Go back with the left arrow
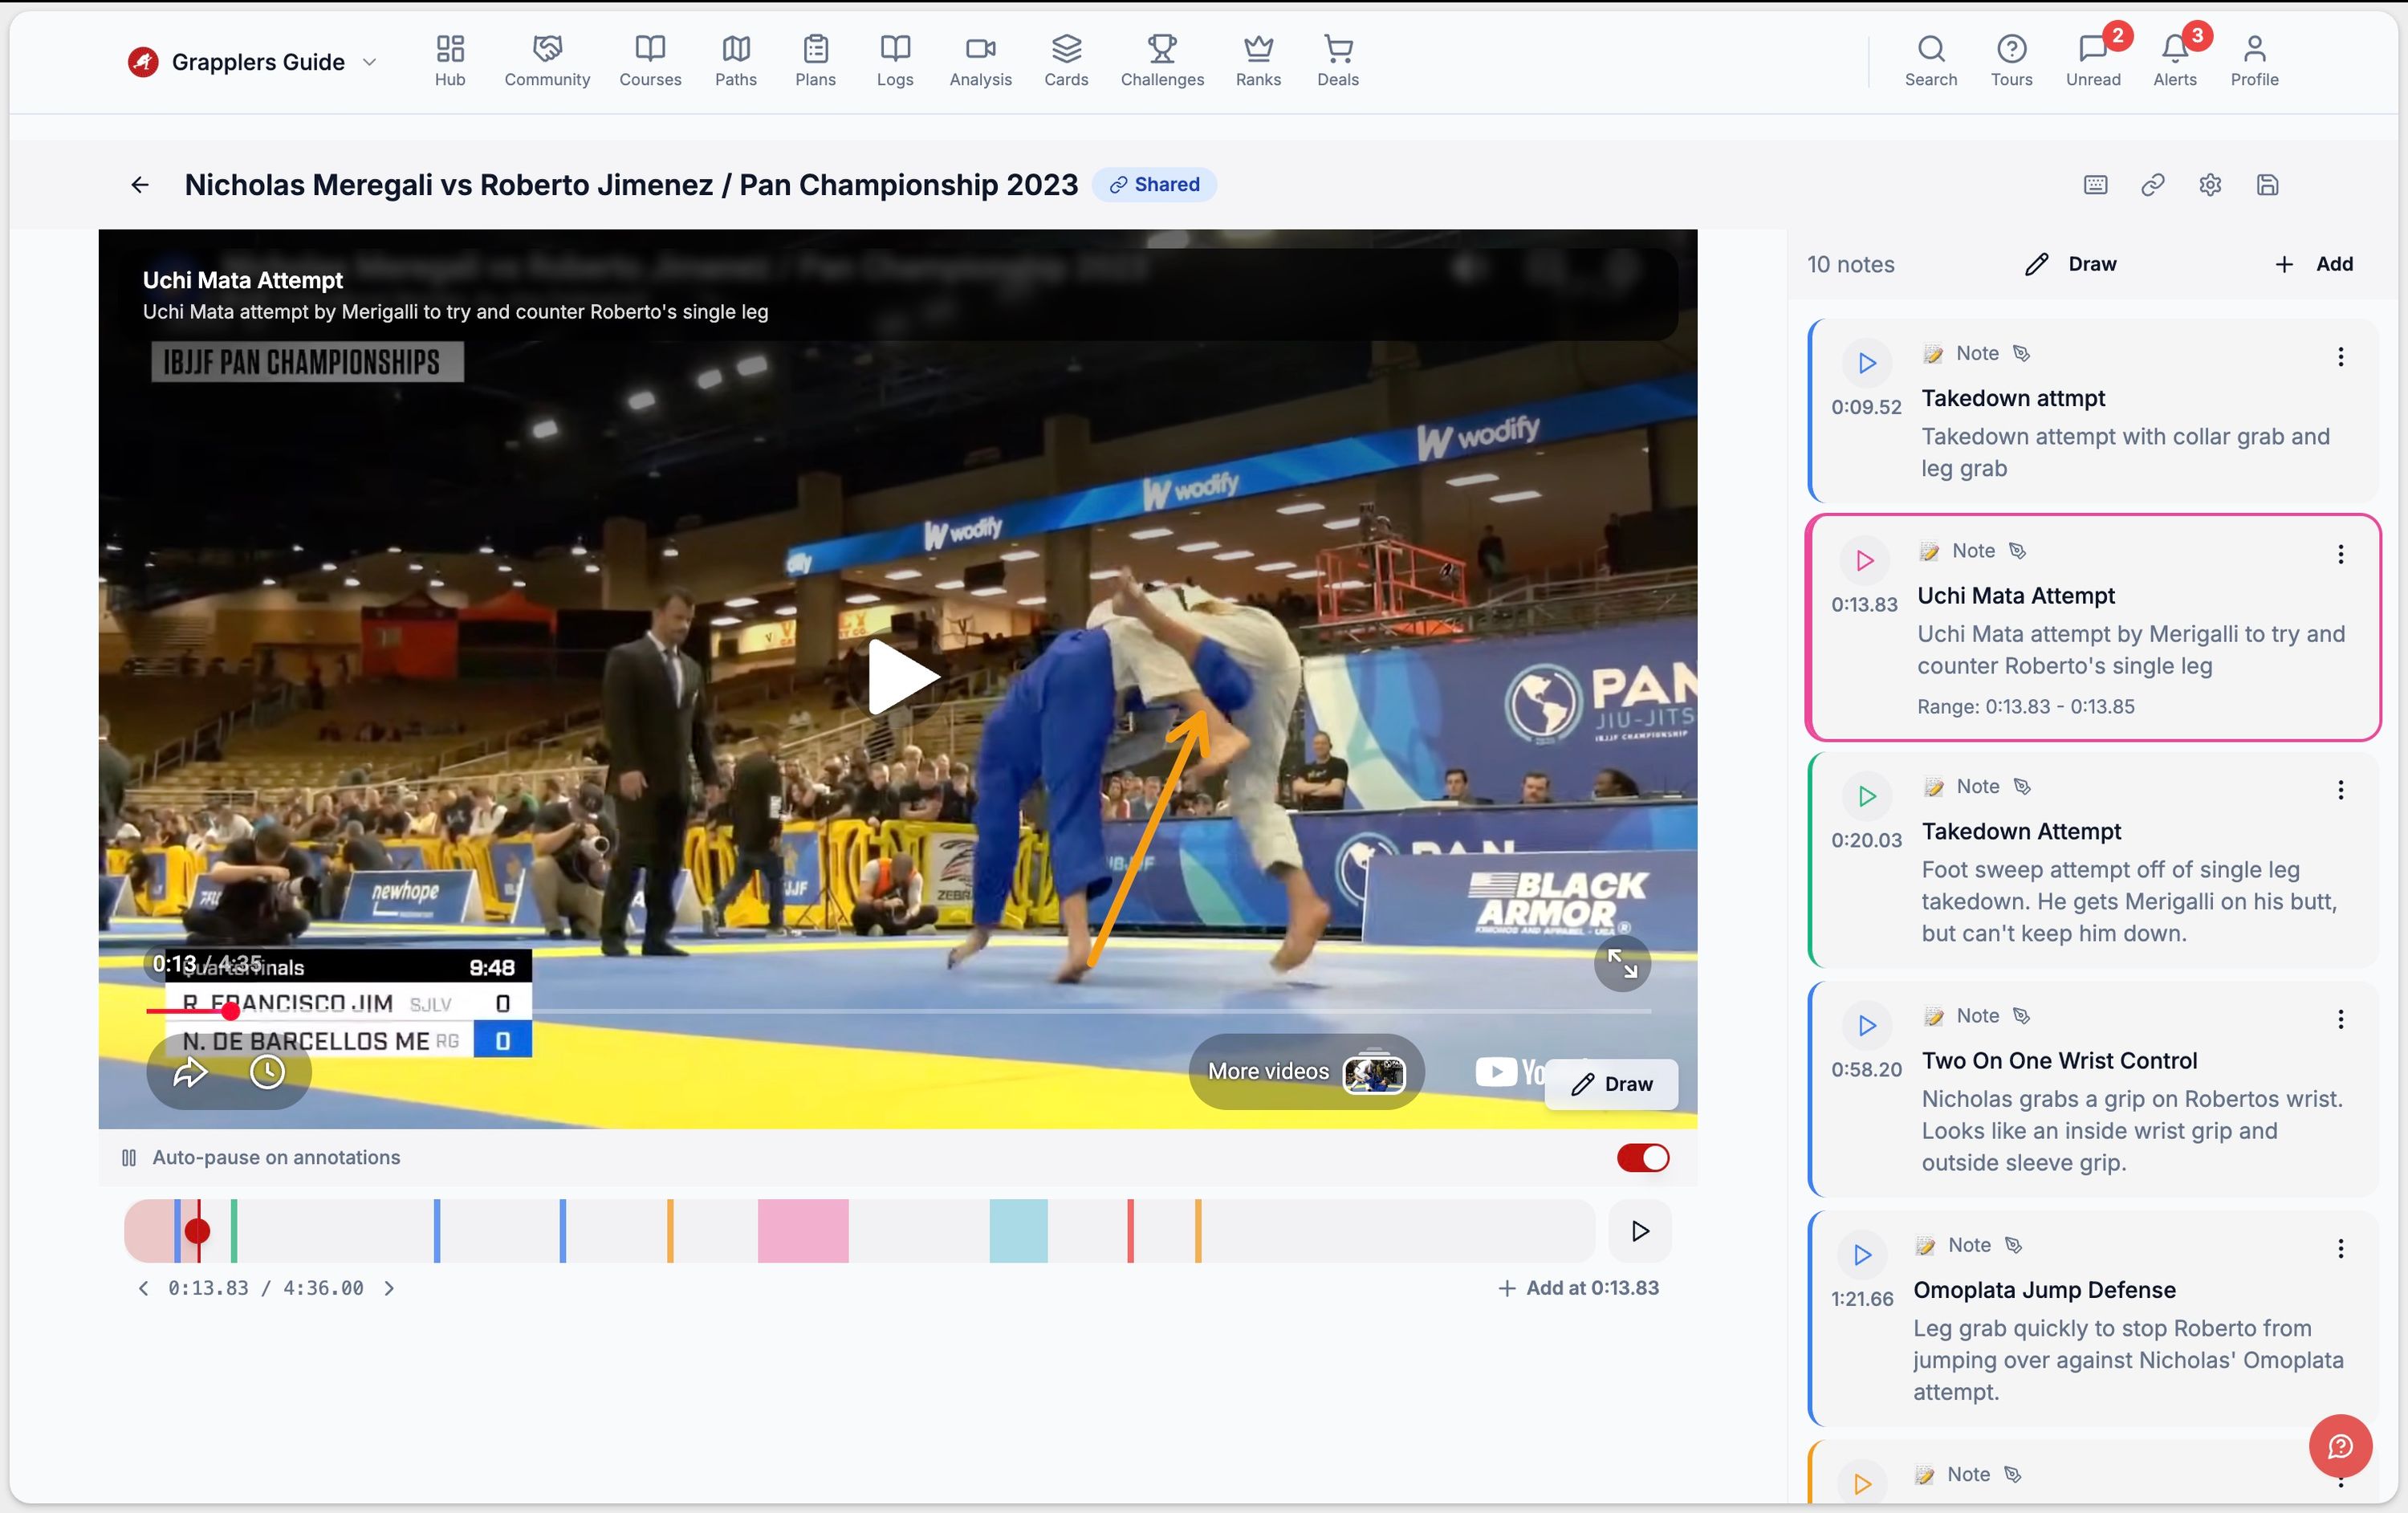The width and height of the screenshot is (2408, 1513). tap(140, 185)
